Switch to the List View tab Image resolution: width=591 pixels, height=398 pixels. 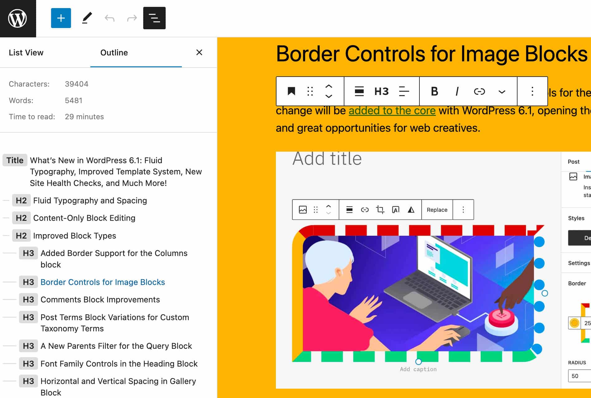pos(26,52)
